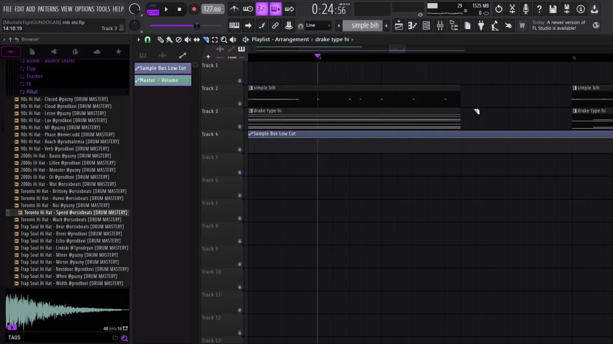Select the Paint brush tool in playlist
613x344 pixels.
(170, 40)
